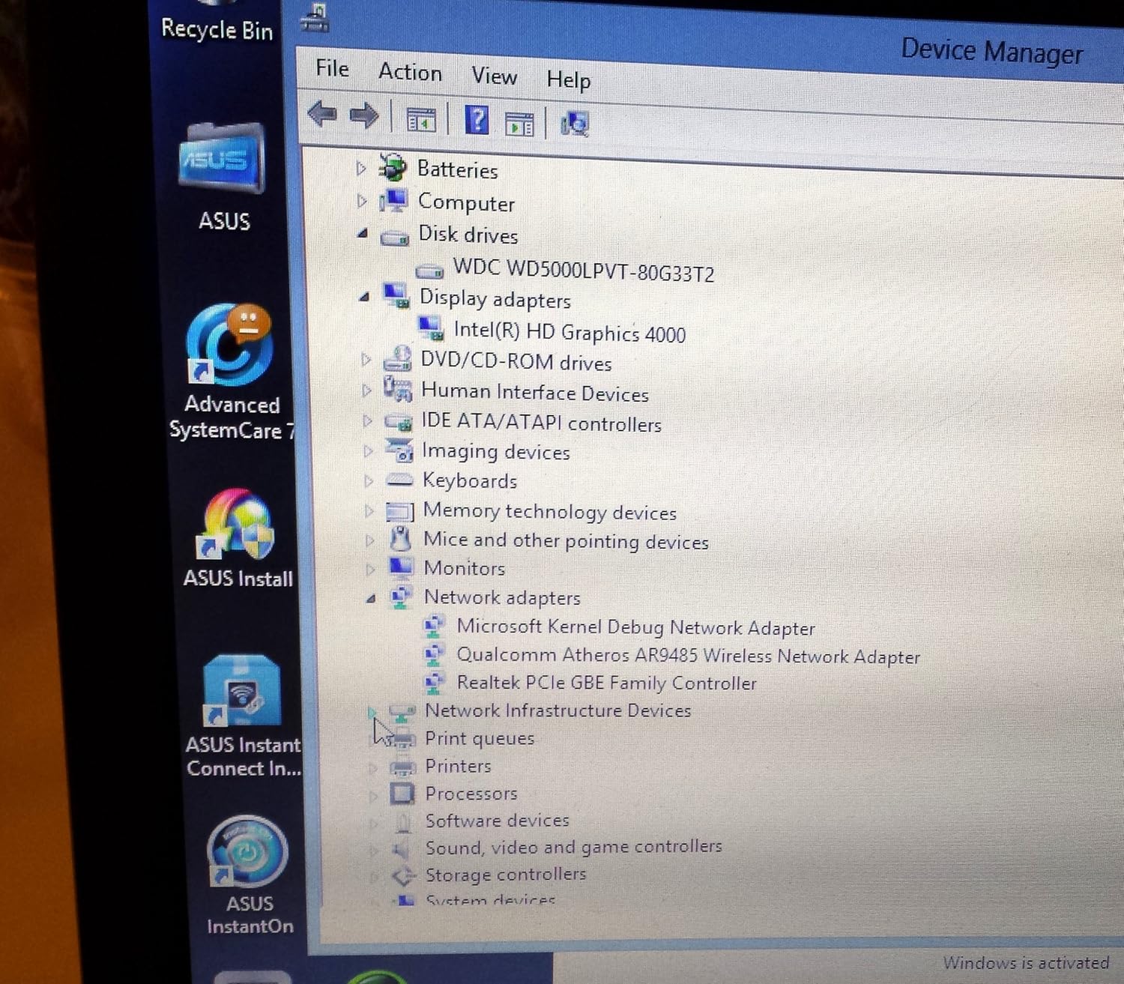Select the Keyboards icon
The height and width of the screenshot is (984, 1124).
coord(399,480)
